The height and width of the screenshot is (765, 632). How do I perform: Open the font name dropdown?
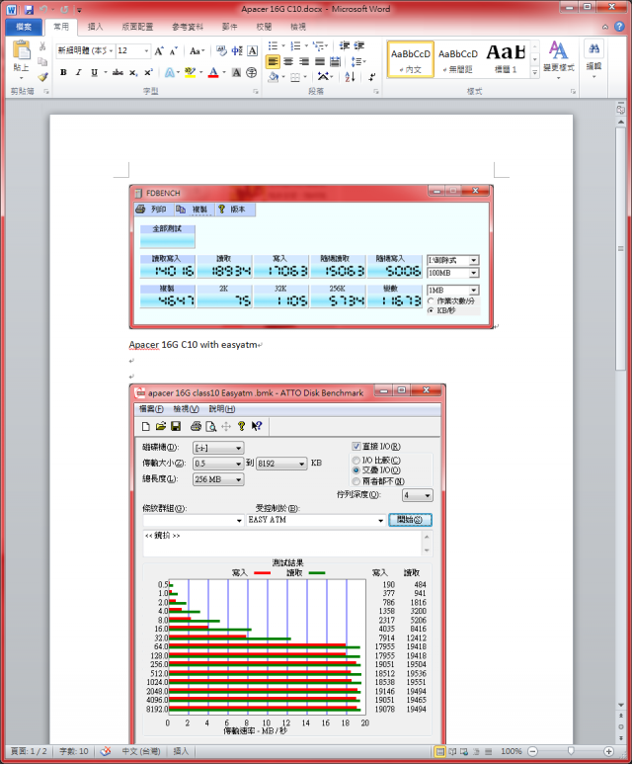pyautogui.click(x=112, y=50)
